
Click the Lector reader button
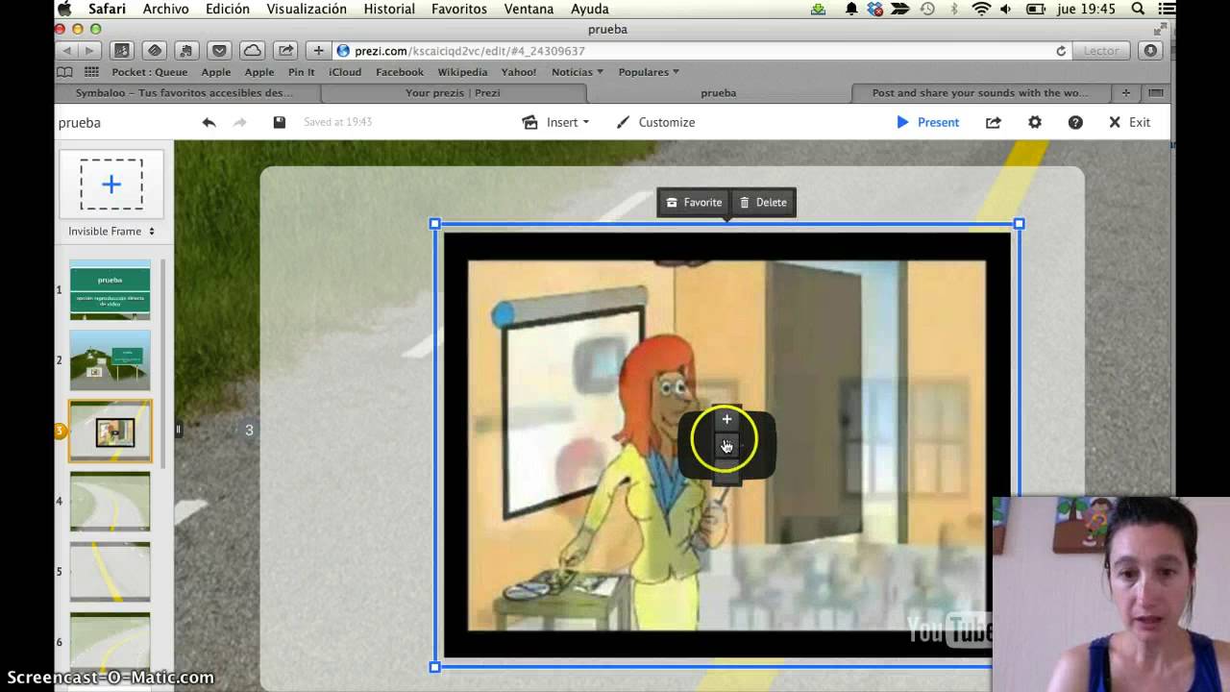coord(1101,50)
